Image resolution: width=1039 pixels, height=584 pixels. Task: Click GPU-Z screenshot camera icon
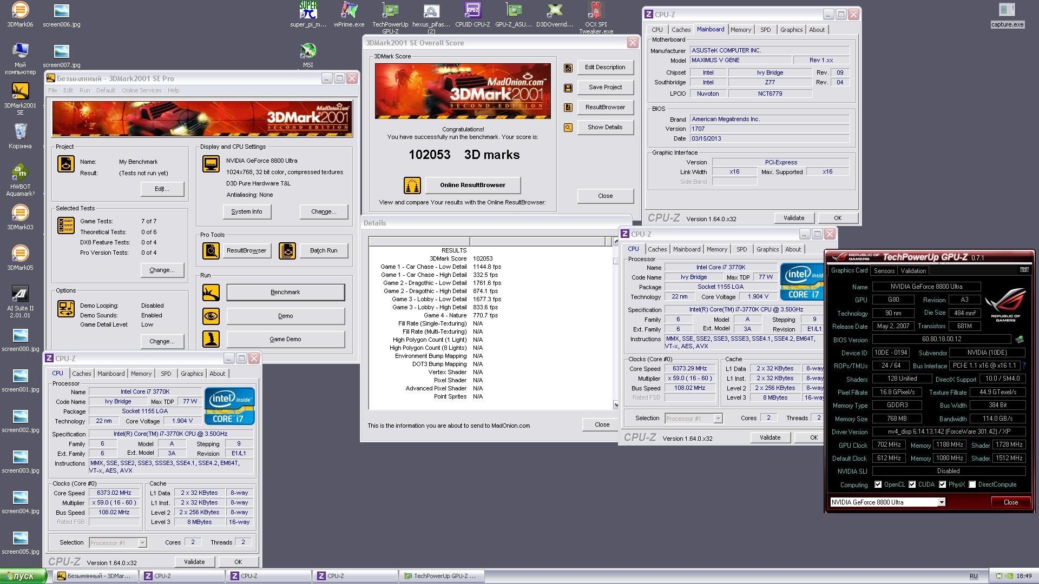coord(1024,270)
